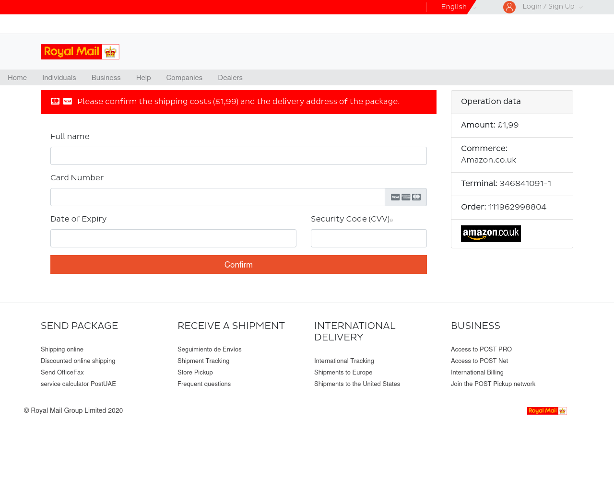Click the Visa icon in the red banner
The image size is (614, 491).
coord(68,101)
